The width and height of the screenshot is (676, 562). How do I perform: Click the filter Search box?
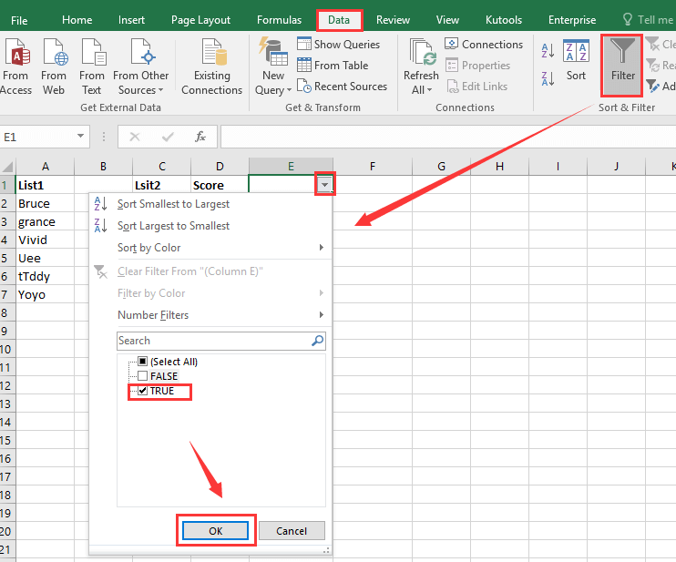[213, 341]
